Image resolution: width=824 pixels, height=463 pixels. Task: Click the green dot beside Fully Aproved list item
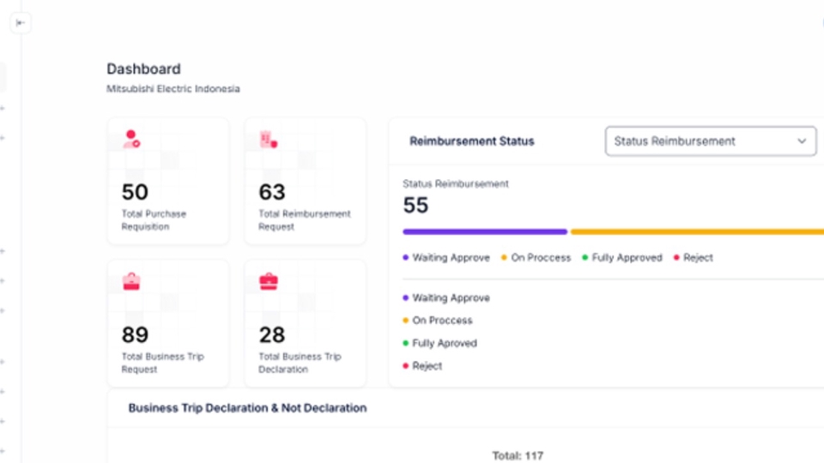406,343
